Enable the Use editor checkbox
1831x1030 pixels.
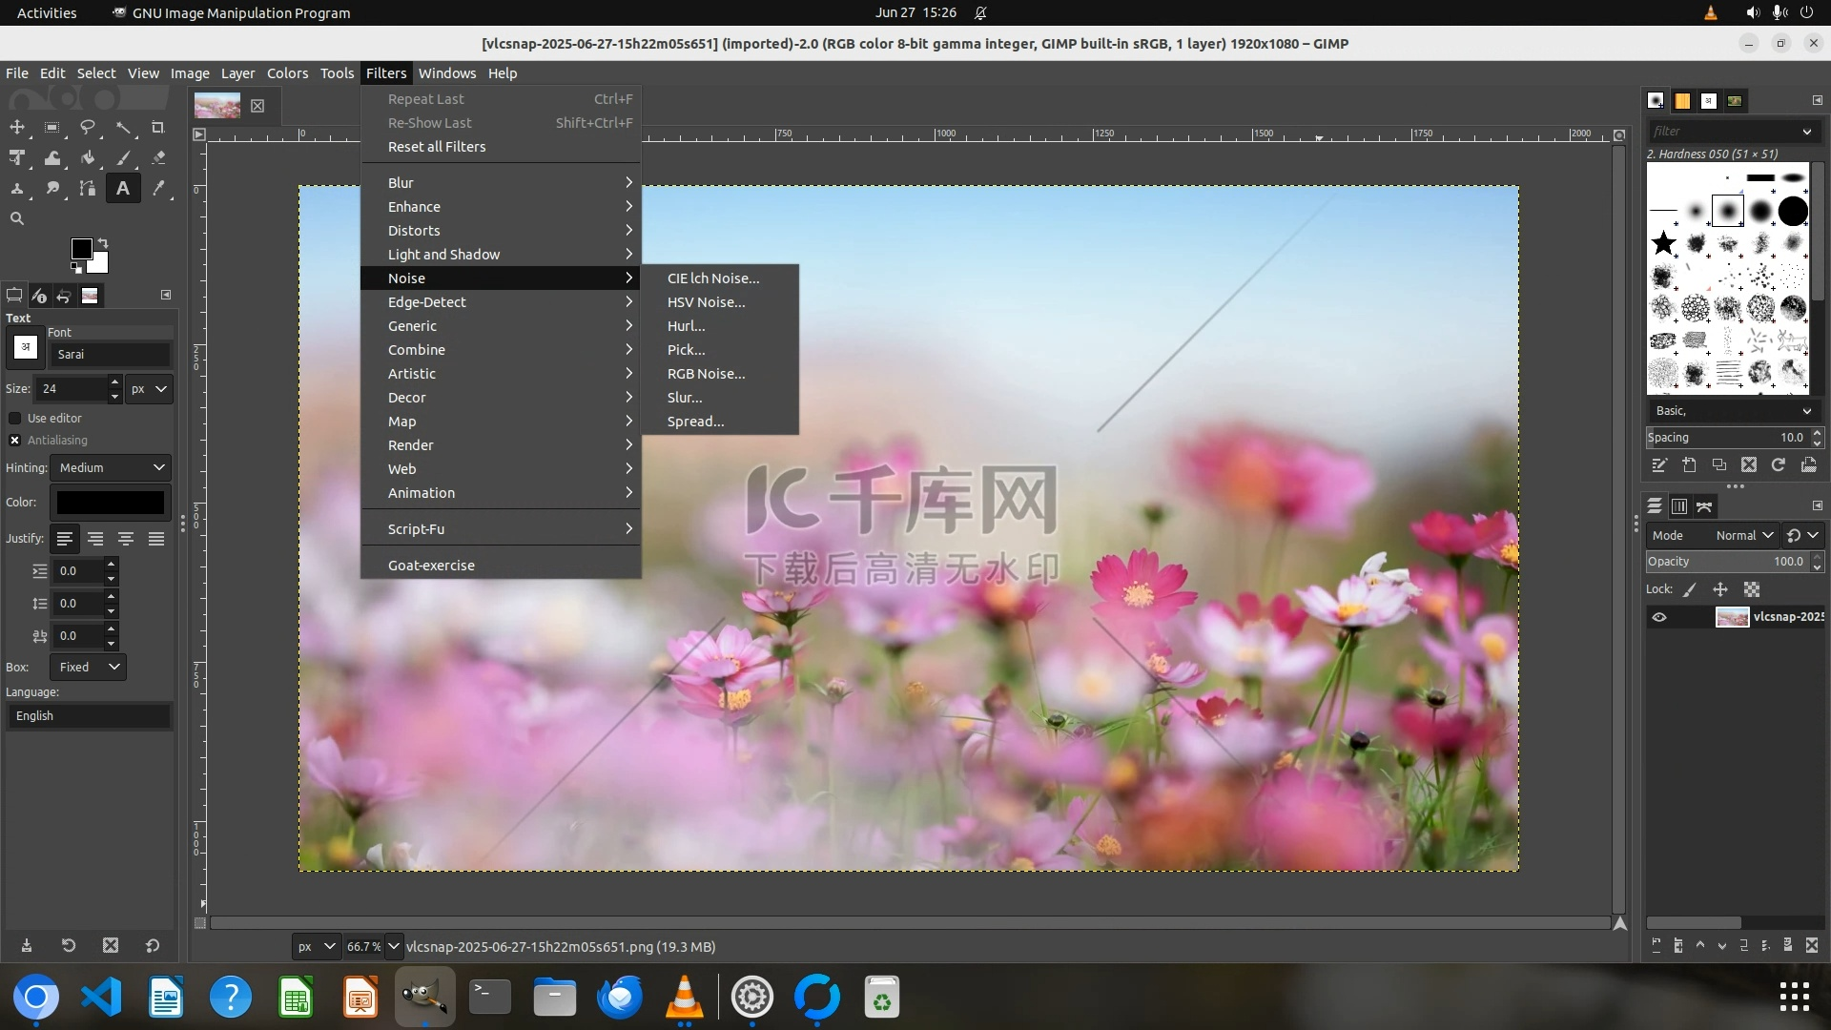pyautogui.click(x=15, y=418)
